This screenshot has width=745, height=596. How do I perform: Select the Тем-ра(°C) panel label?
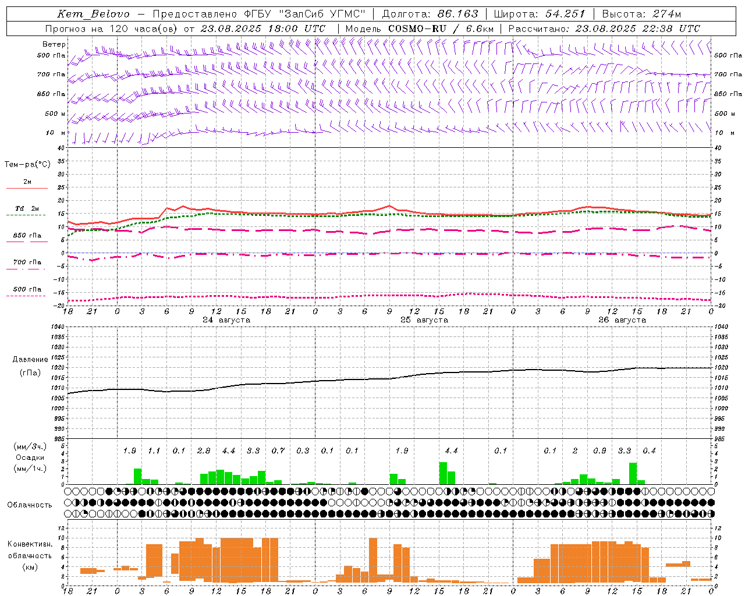27,165
